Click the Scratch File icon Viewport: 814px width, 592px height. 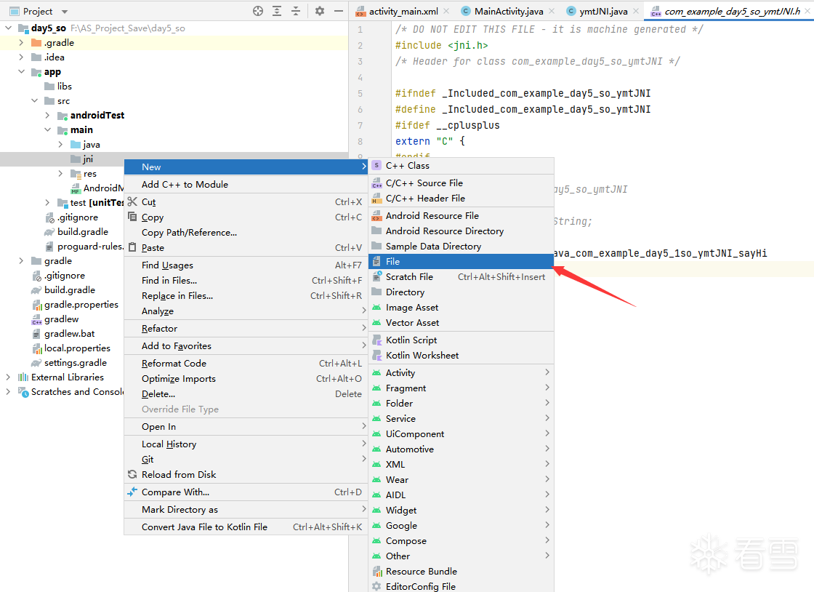[x=377, y=277]
